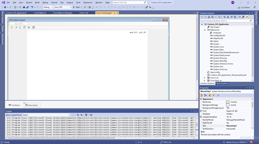
Task: Toggle Preview Selected Items in Solution Explorer
Action: coord(247,17)
